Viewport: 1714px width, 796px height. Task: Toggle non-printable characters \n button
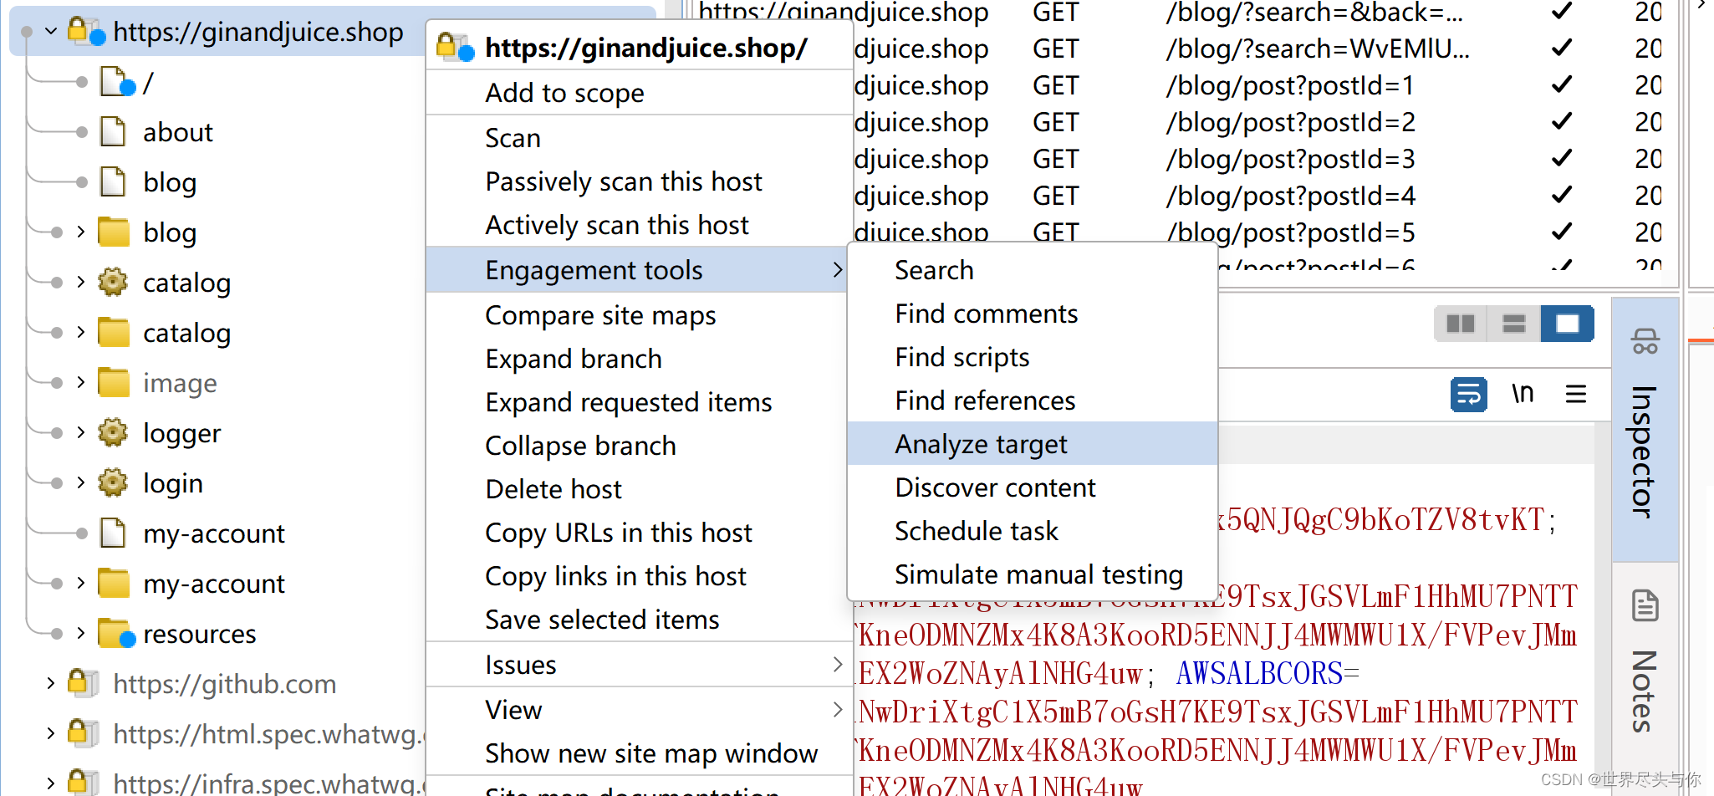[1523, 394]
